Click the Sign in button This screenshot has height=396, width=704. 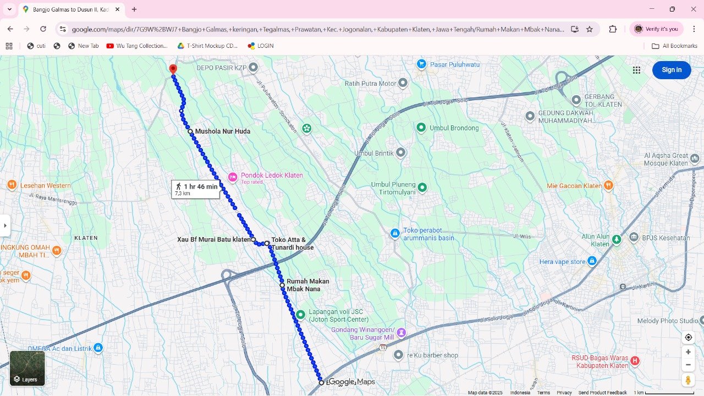tap(671, 70)
